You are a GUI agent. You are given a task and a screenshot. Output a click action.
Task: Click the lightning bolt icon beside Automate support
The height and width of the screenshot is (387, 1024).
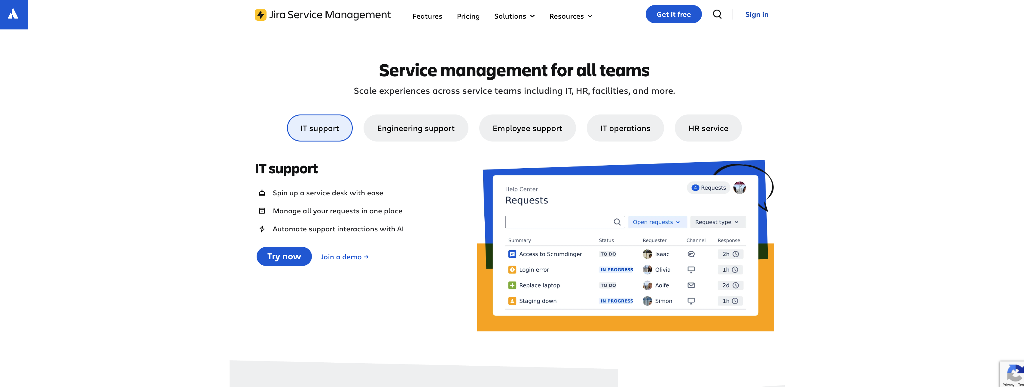click(262, 229)
